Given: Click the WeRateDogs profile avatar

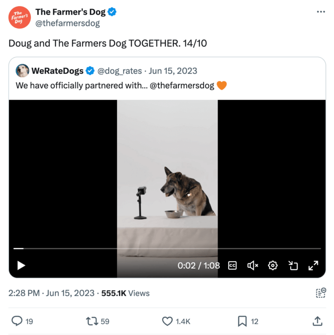Looking at the screenshot, I should click(22, 71).
